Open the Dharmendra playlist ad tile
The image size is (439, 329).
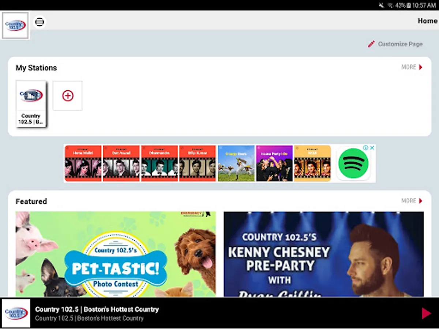[160, 163]
